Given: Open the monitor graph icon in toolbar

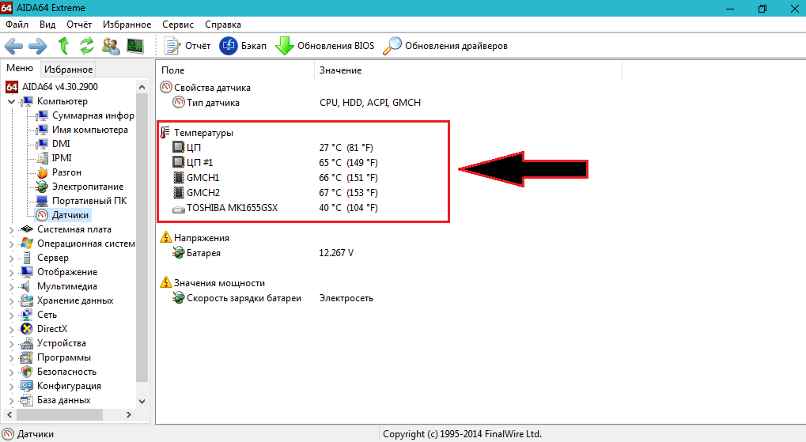Looking at the screenshot, I should coord(135,45).
